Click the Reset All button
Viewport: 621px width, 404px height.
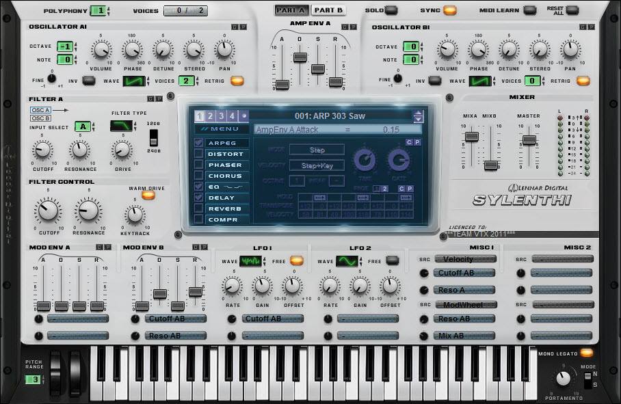pos(572,10)
